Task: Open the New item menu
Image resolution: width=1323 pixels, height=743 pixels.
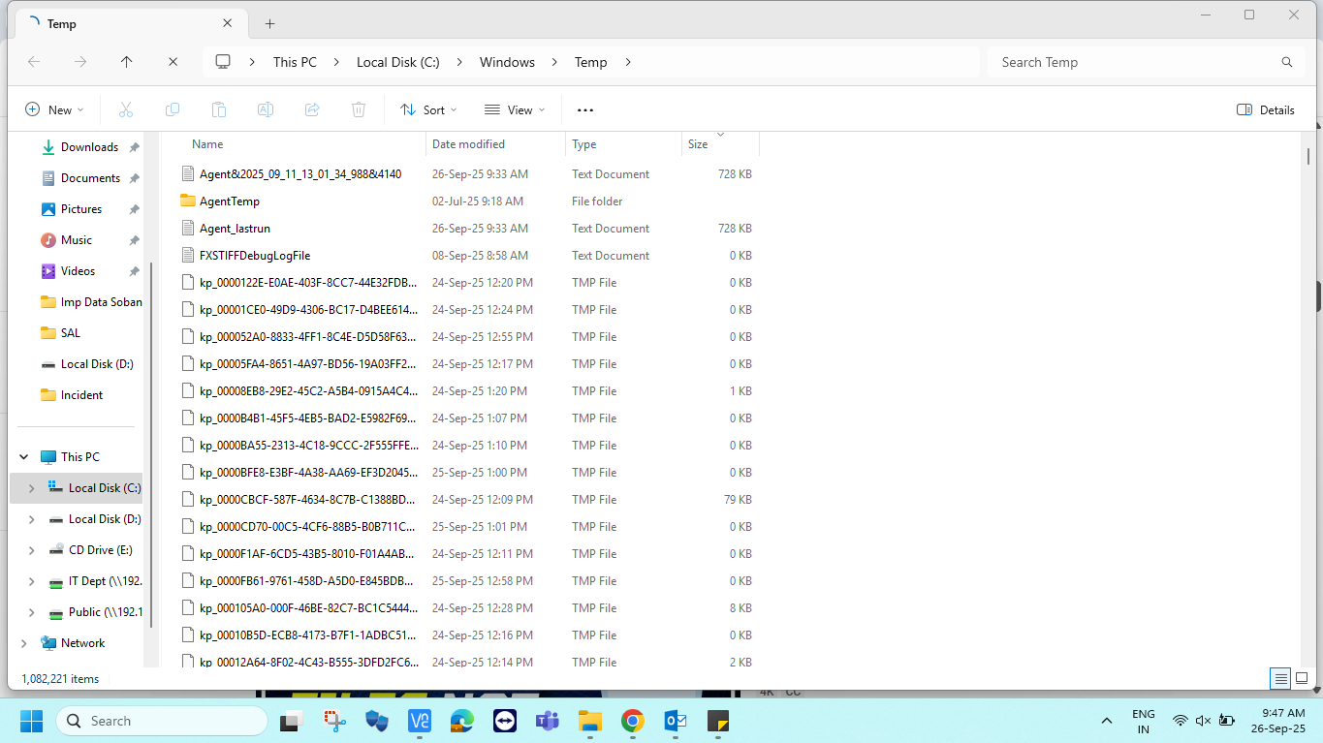Action: tap(54, 108)
